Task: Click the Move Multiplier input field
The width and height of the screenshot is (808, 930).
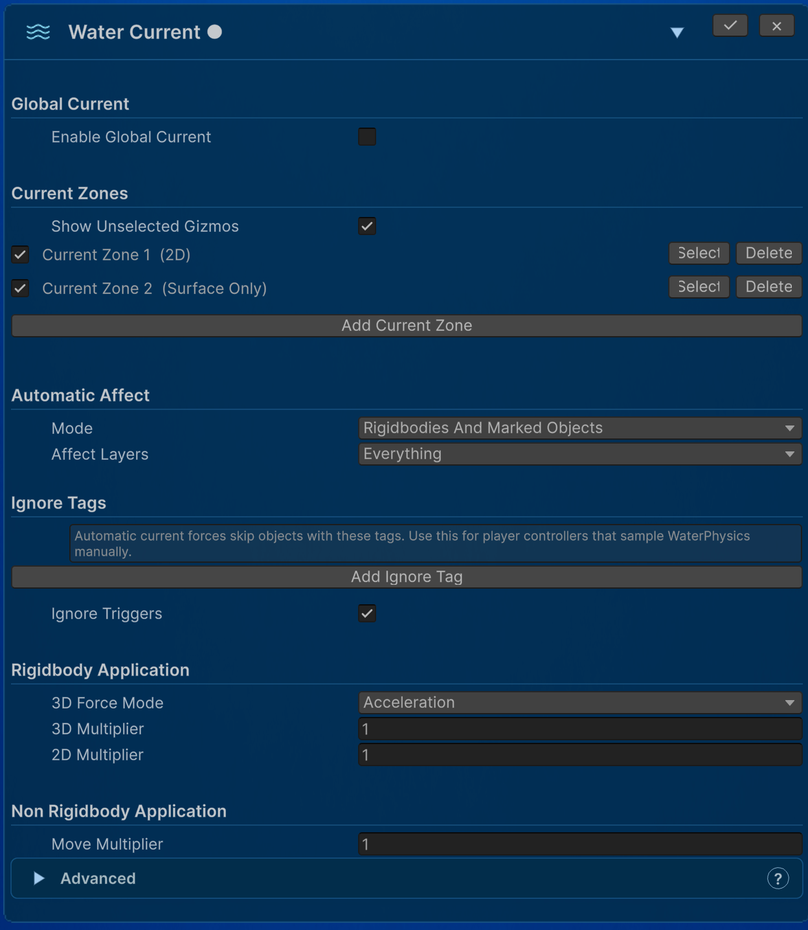Action: pyautogui.click(x=580, y=845)
